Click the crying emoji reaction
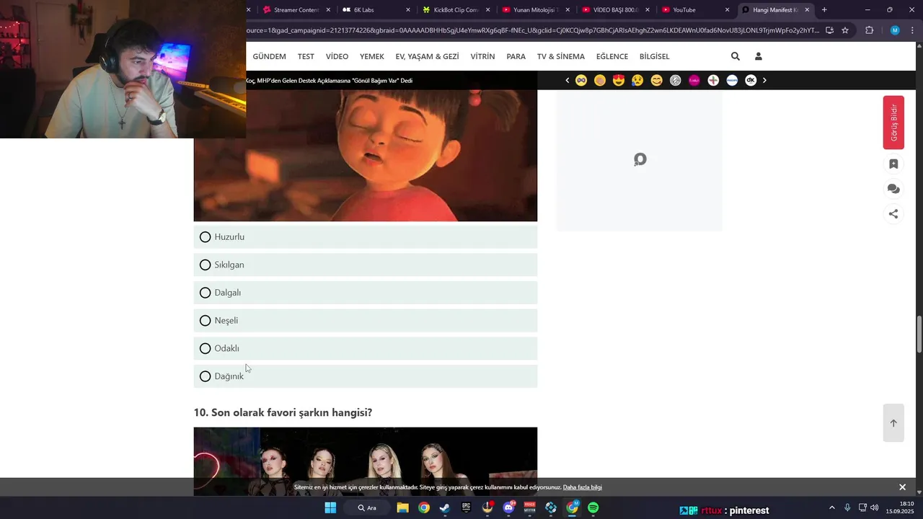This screenshot has height=519, width=923. pos(637,80)
